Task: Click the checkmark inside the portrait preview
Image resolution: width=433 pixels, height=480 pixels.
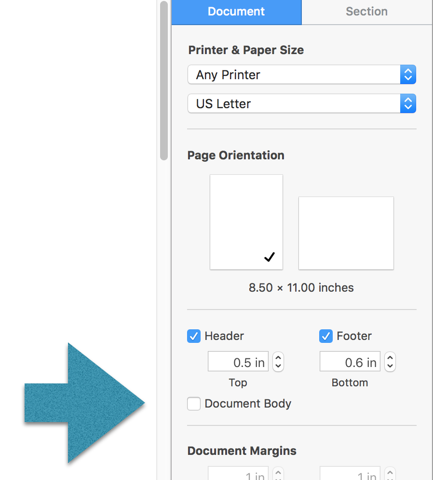Action: tap(270, 257)
